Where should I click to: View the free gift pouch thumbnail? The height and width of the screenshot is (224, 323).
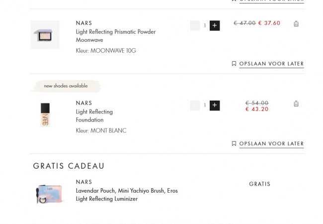(x=45, y=194)
